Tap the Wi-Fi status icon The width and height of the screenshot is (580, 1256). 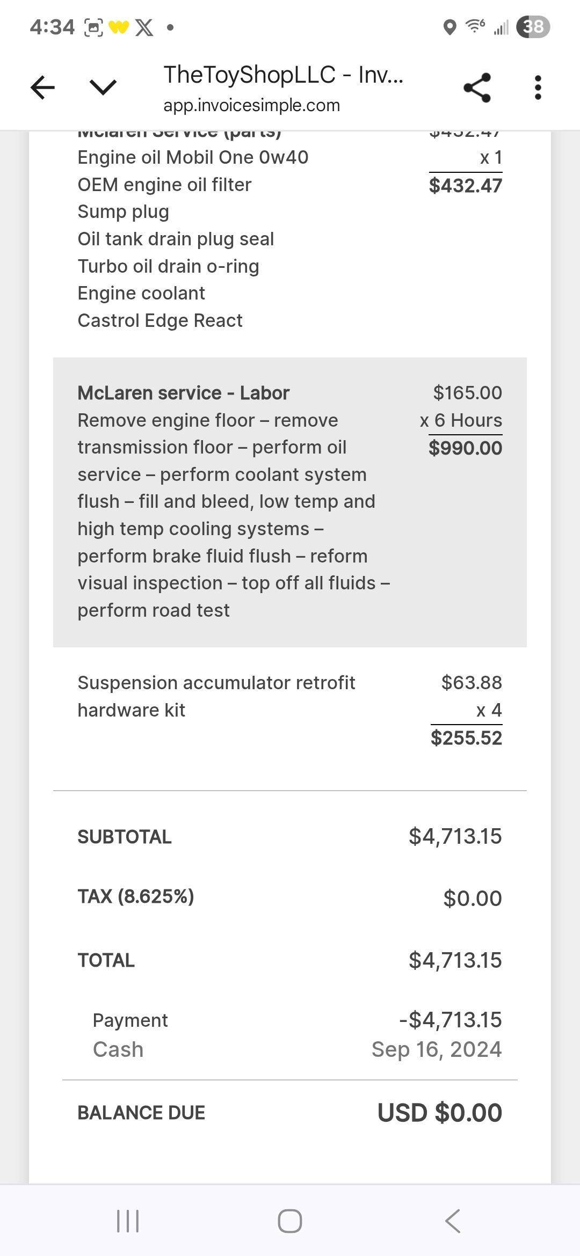475,26
